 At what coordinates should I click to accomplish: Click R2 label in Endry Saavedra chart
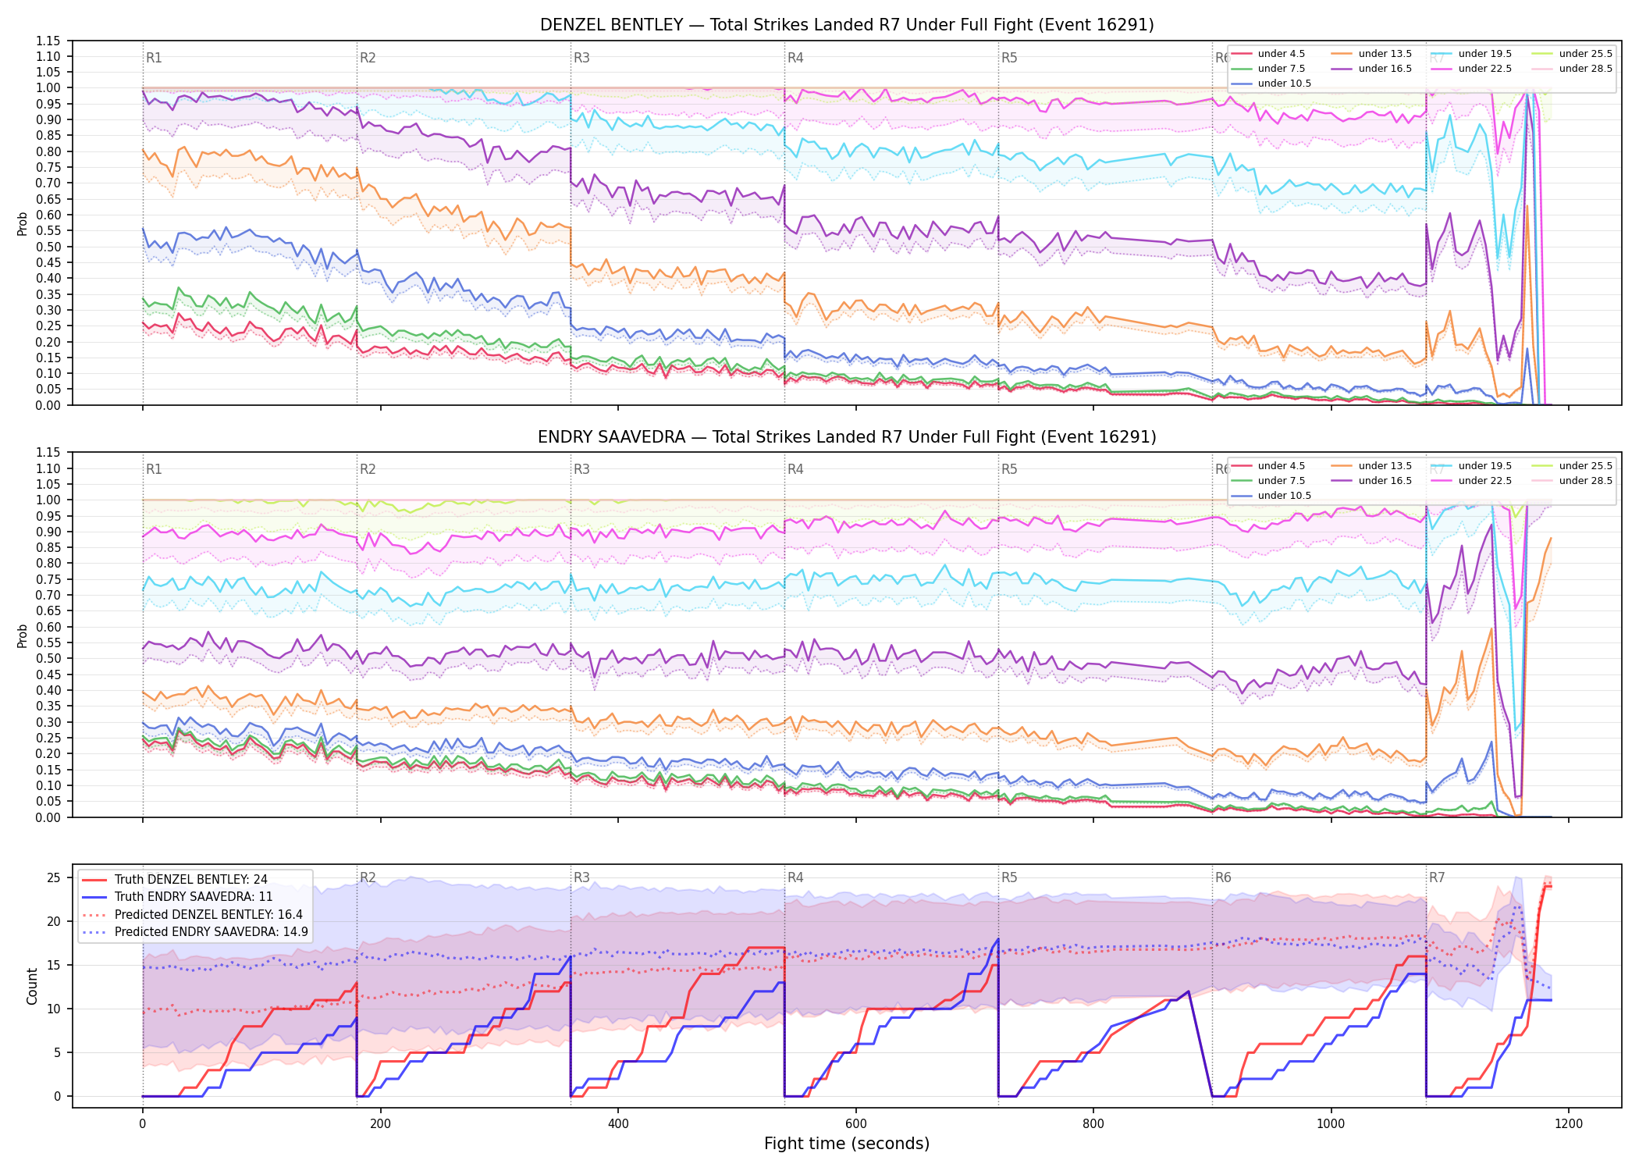[368, 469]
